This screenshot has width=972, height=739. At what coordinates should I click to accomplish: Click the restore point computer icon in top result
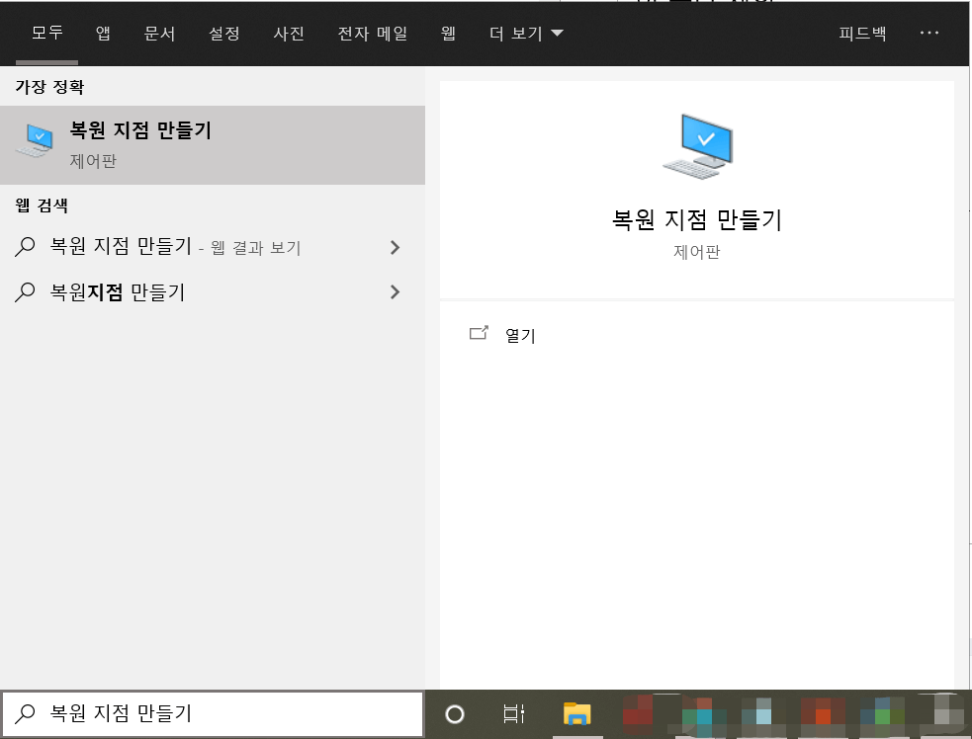point(36,139)
